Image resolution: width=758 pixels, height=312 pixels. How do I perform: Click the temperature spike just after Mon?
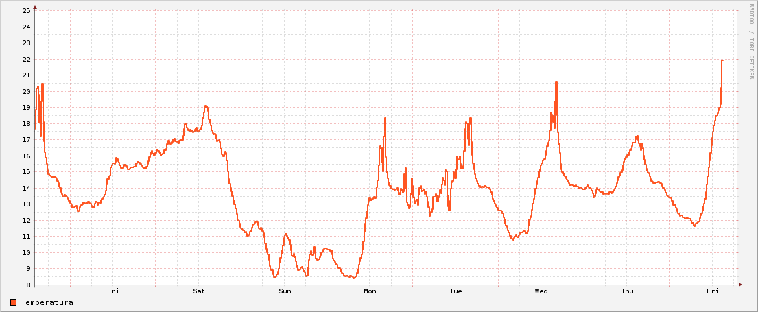(x=385, y=119)
